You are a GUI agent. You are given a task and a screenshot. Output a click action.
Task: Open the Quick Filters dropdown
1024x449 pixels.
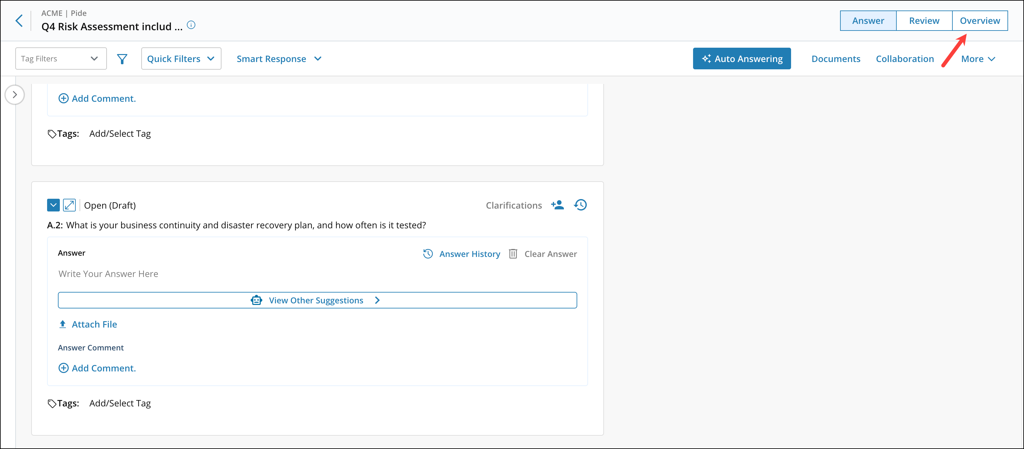pos(181,59)
